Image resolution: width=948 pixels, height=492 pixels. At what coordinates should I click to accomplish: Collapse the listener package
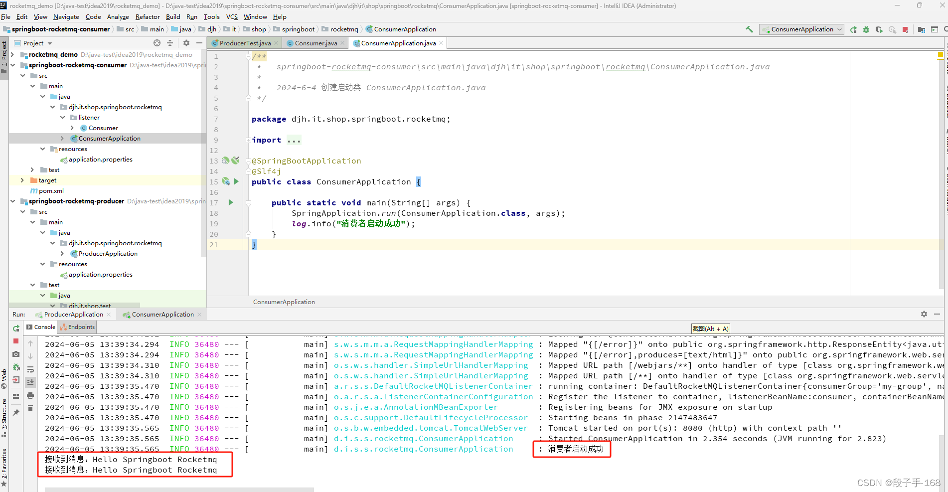pyautogui.click(x=62, y=117)
